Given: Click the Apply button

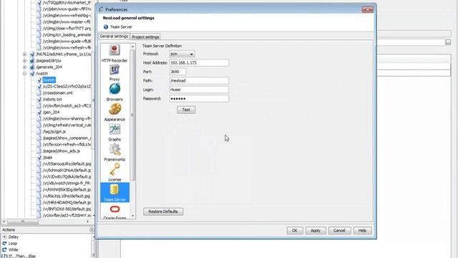Looking at the screenshot, I should (x=316, y=231).
